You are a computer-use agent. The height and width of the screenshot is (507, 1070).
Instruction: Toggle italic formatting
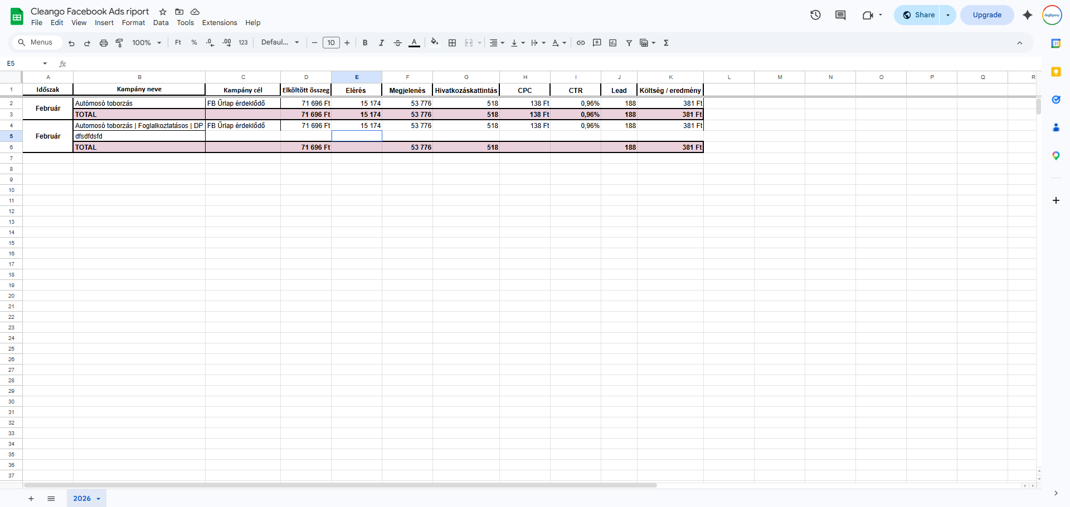pos(381,43)
